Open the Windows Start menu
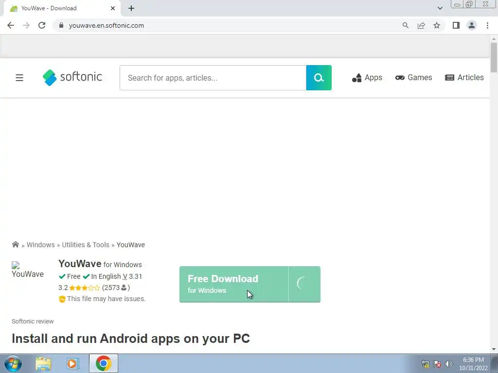 pos(13,363)
